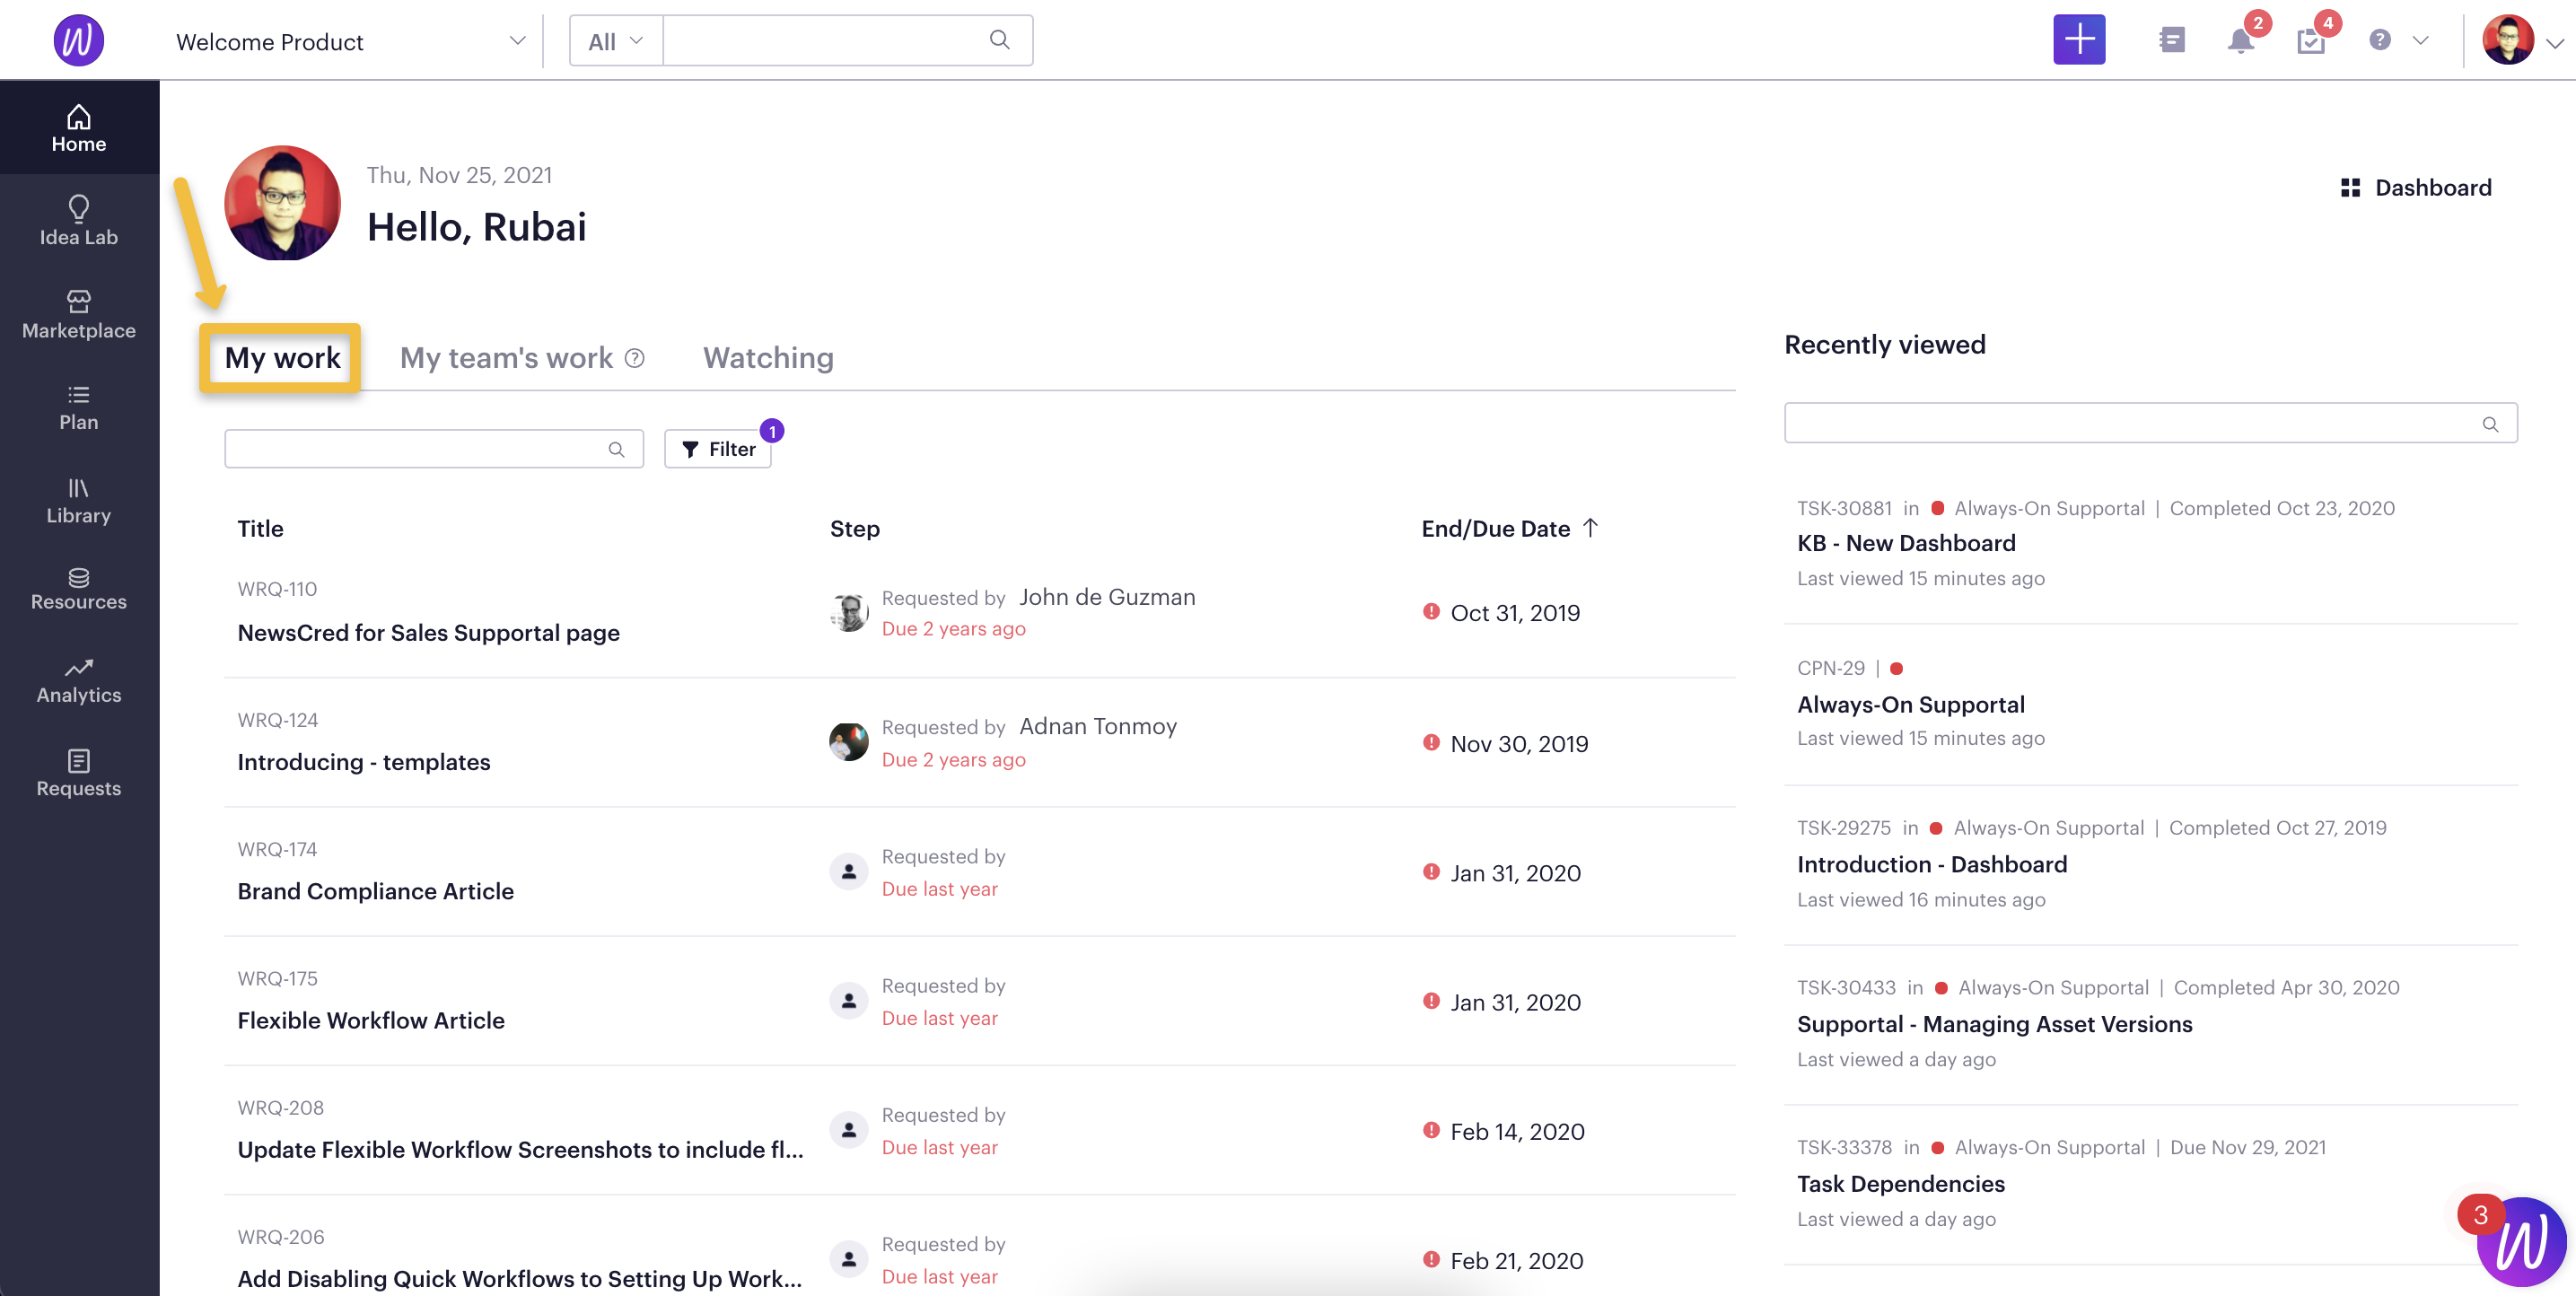Open Introducing - templates request
The height and width of the screenshot is (1296, 2576).
[364, 762]
